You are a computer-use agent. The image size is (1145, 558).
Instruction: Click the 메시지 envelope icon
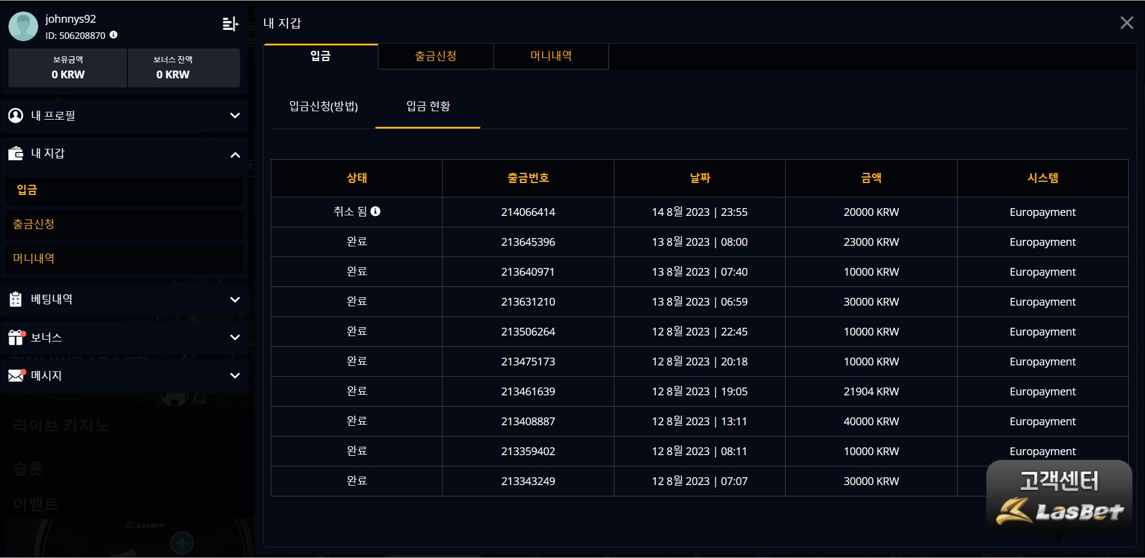click(16, 376)
